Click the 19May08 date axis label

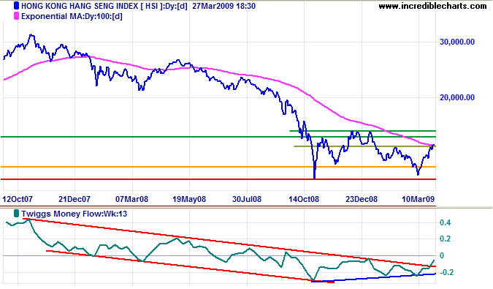click(x=189, y=199)
